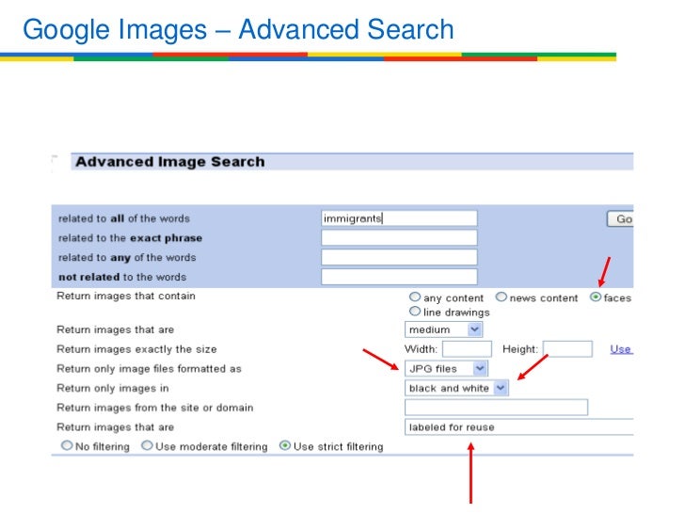This screenshot has width=685, height=514.
Task: Select the 'any content' radio button
Action: [x=415, y=297]
